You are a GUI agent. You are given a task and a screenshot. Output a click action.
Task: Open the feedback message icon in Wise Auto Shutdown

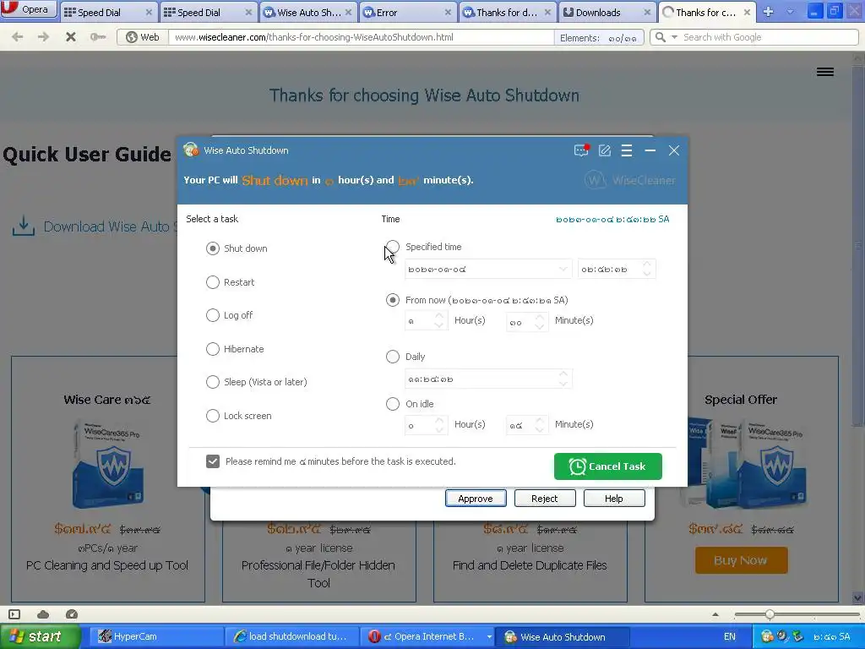click(581, 150)
